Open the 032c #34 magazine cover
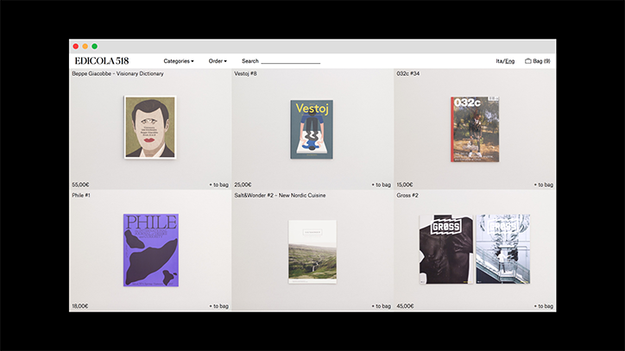 [475, 129]
